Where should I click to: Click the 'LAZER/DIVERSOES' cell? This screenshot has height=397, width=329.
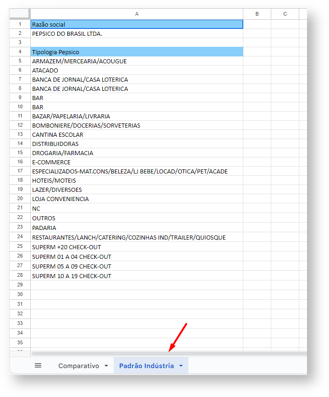137,190
